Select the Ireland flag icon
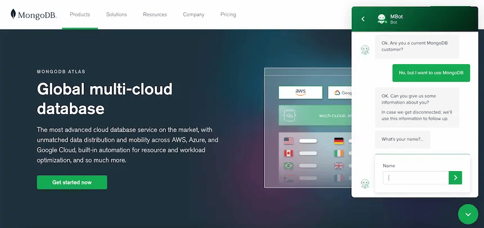The width and height of the screenshot is (484, 228). (339, 153)
